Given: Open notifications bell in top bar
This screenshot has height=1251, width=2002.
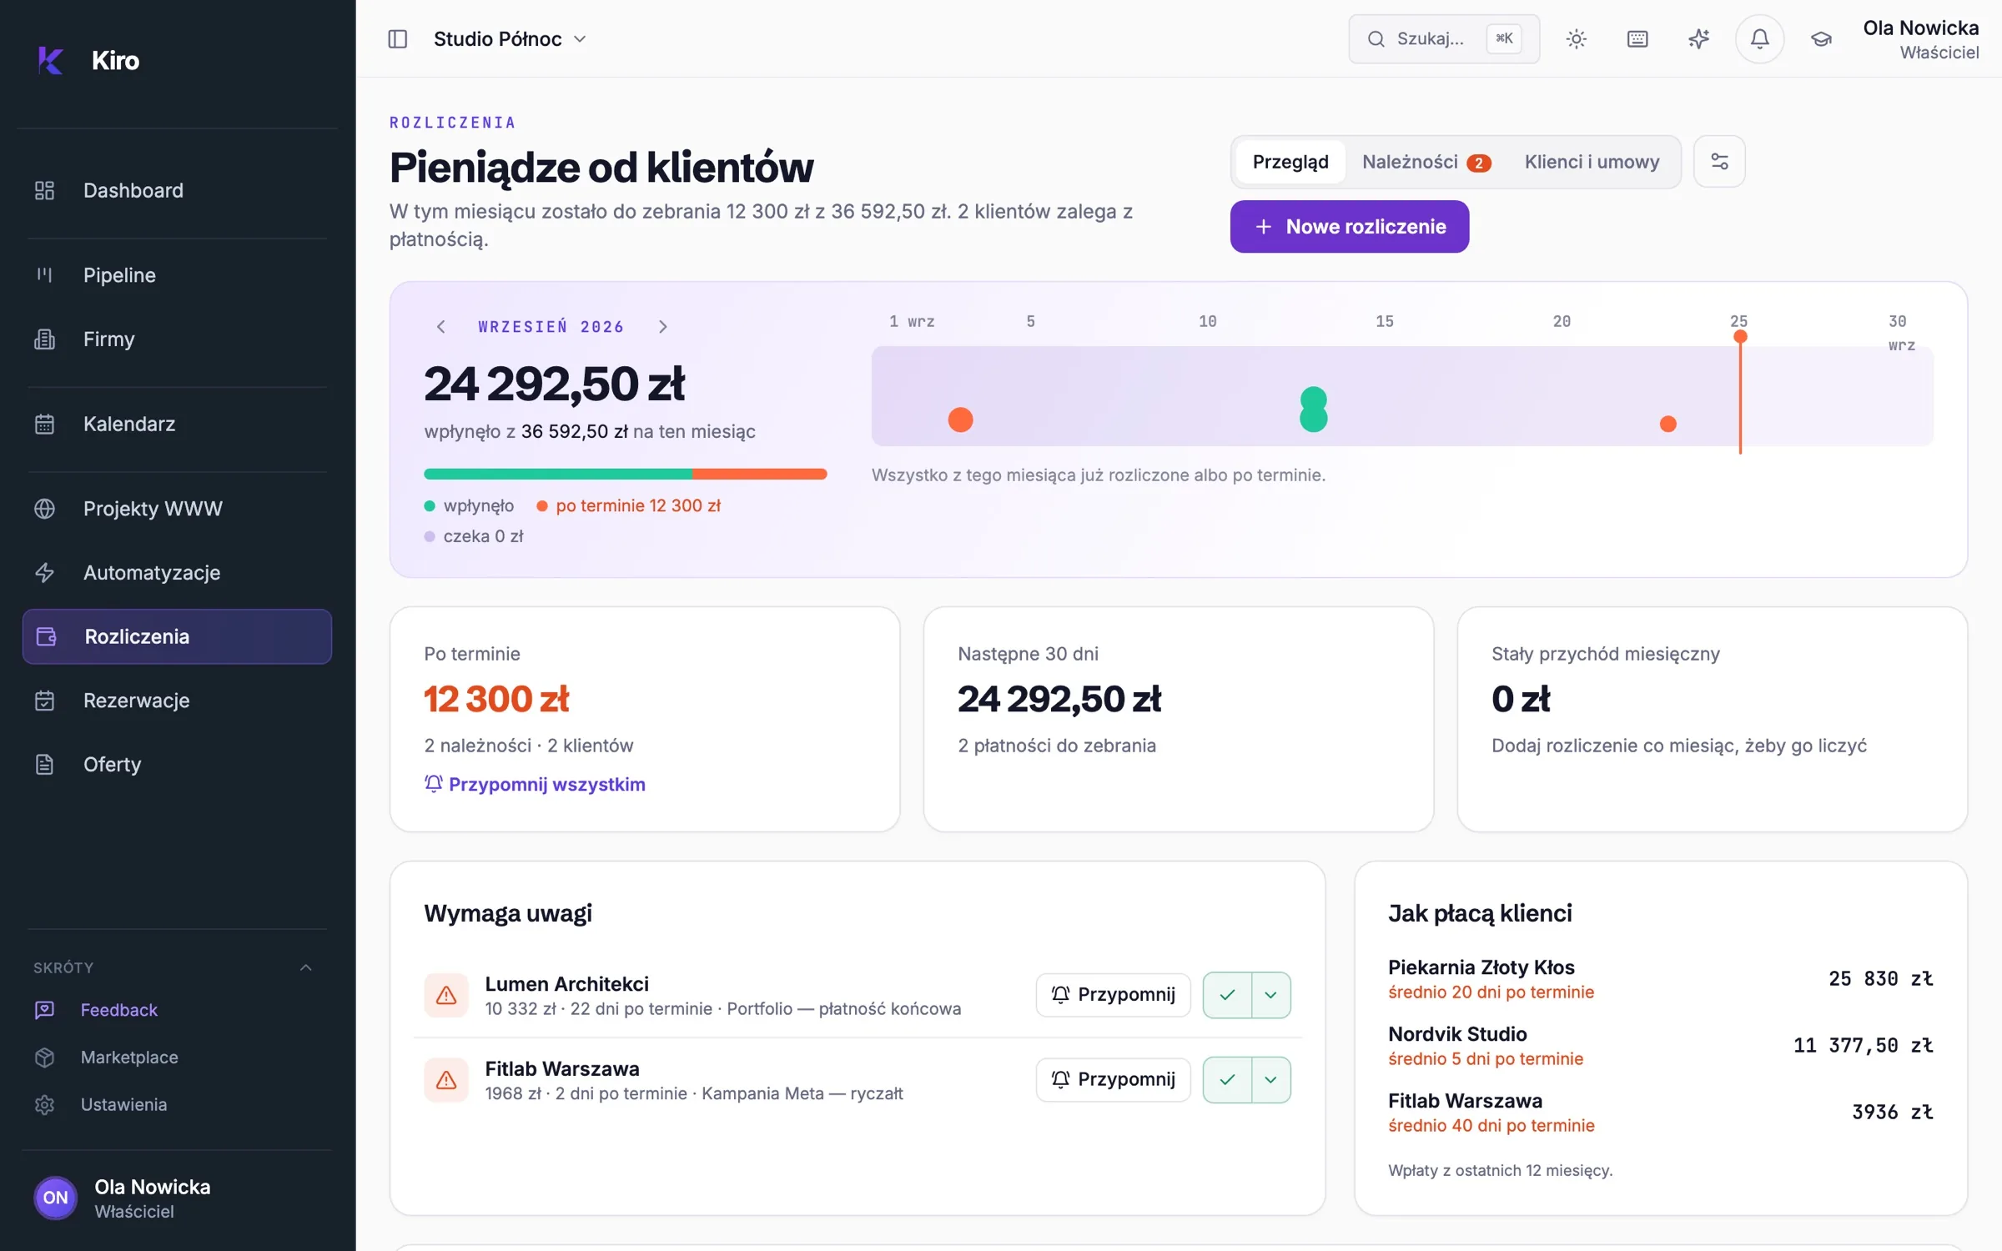Looking at the screenshot, I should pyautogui.click(x=1759, y=39).
